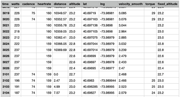The image size is (180, 97).
Task: Click watts cell 196 in row 3102
Action: coord(15,81)
